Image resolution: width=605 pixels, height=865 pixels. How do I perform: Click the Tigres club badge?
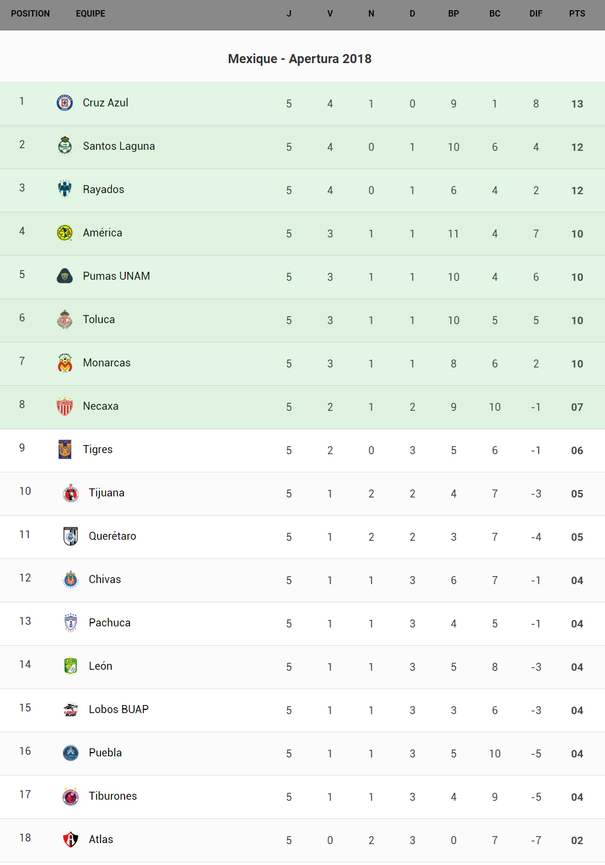(x=65, y=449)
